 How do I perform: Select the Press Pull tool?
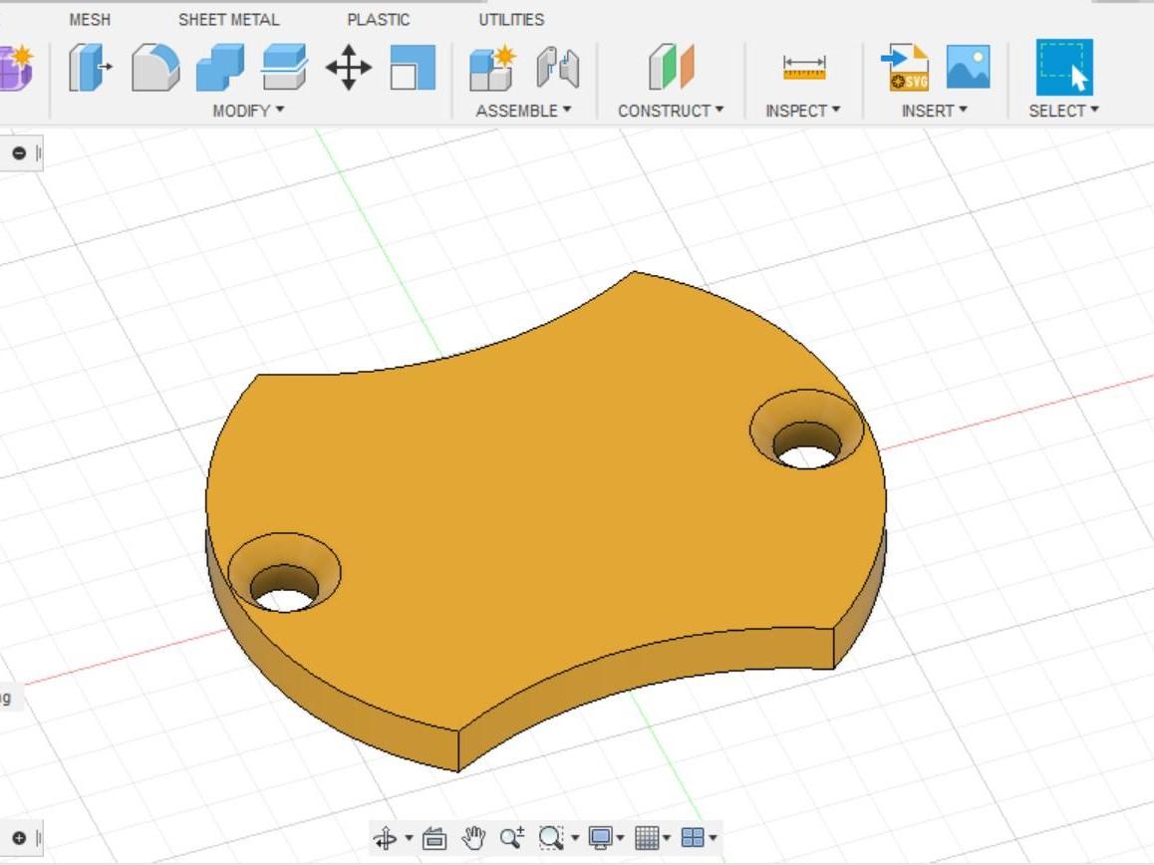click(x=87, y=70)
